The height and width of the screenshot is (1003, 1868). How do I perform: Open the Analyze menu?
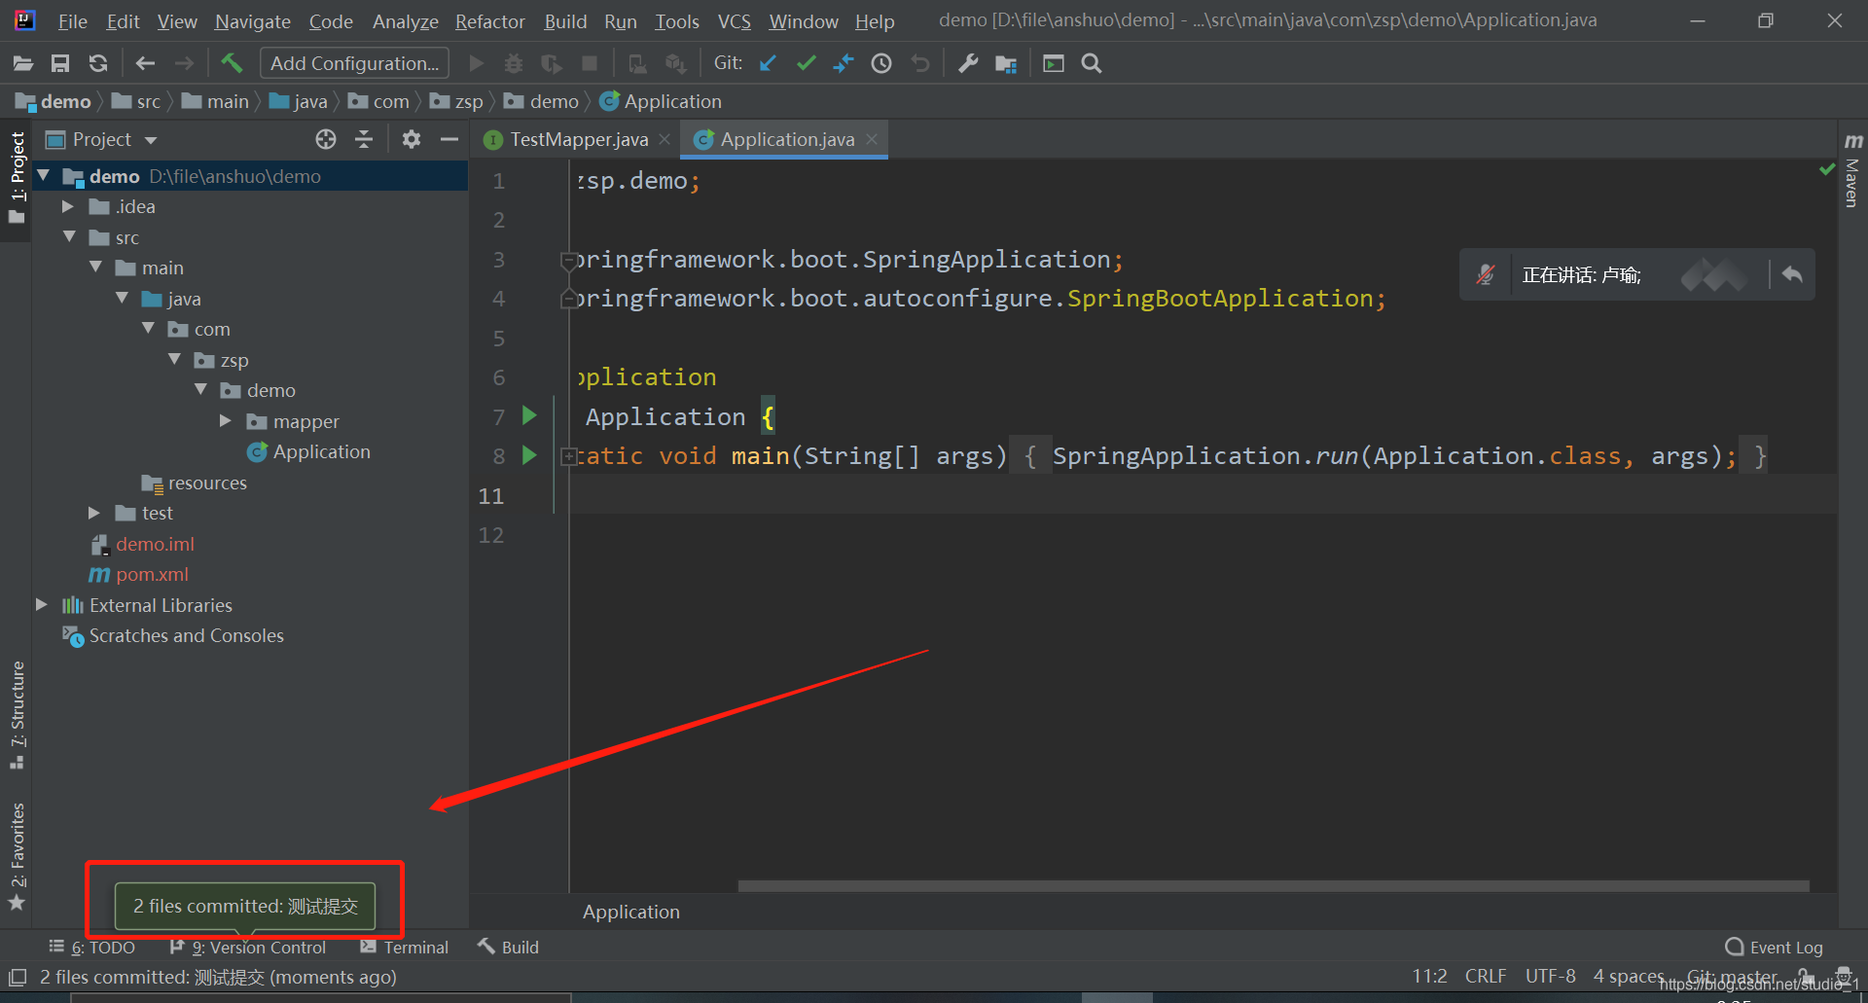(405, 20)
